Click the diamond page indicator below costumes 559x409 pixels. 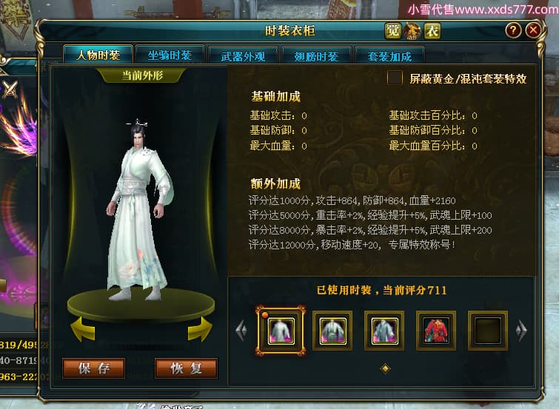[x=385, y=368]
